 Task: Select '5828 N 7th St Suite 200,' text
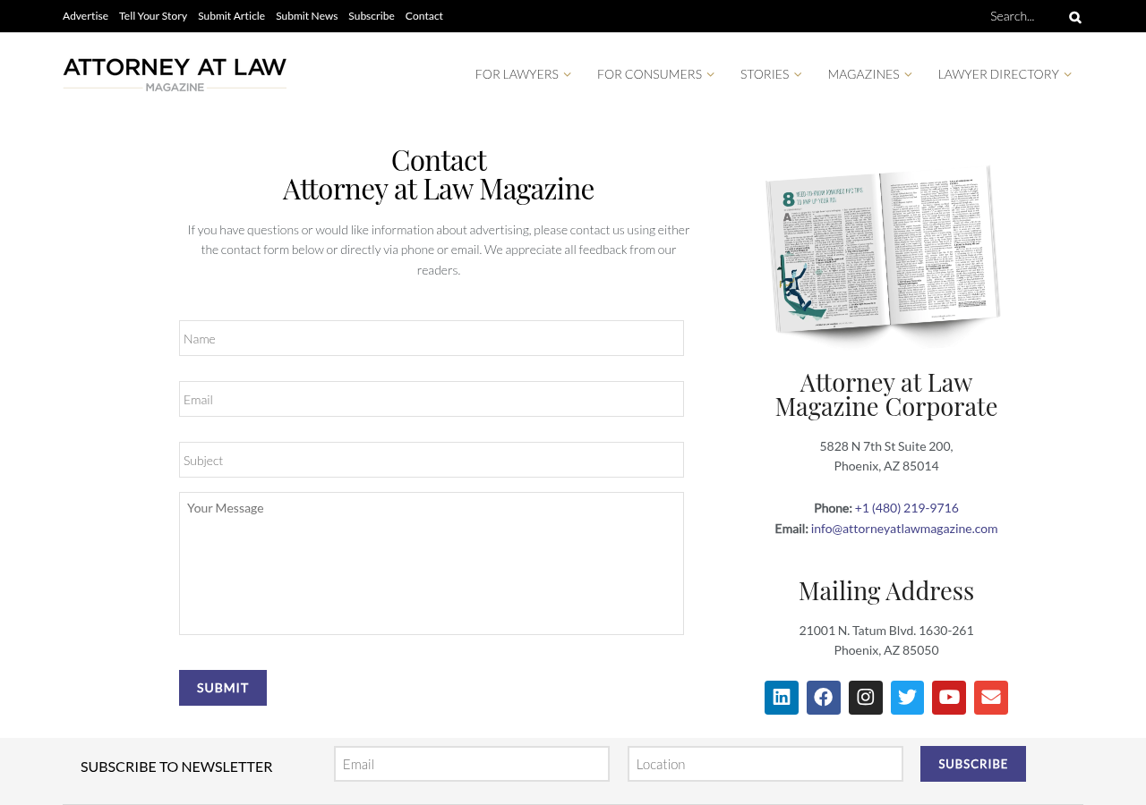point(886,446)
